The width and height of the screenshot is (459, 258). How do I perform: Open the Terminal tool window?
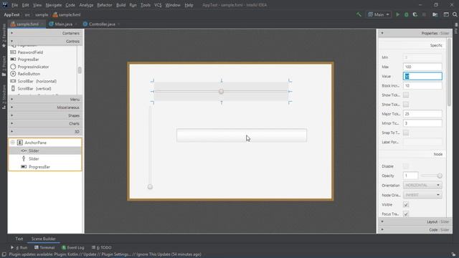pyautogui.click(x=44, y=247)
